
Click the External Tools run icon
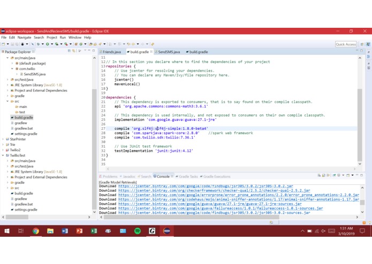tap(66, 44)
